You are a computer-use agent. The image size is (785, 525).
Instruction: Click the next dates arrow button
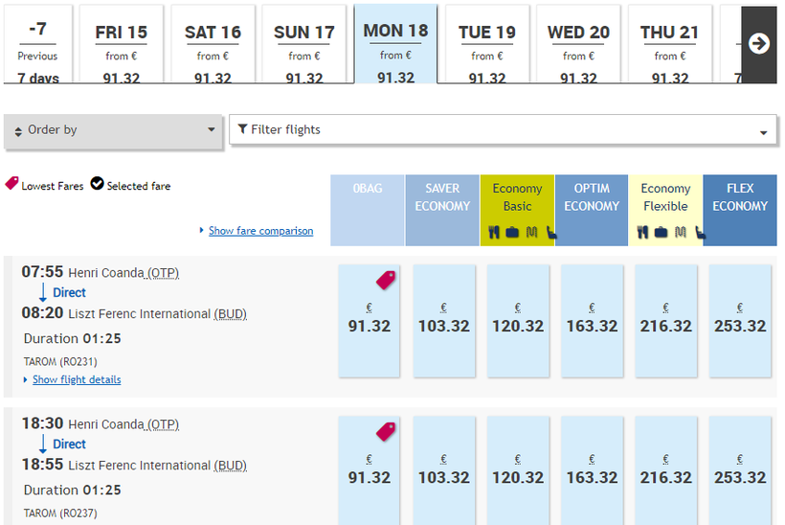(758, 44)
